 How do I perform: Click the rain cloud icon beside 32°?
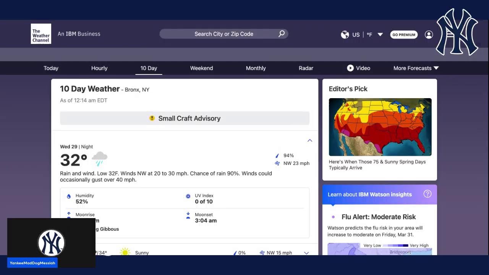pyautogui.click(x=100, y=159)
